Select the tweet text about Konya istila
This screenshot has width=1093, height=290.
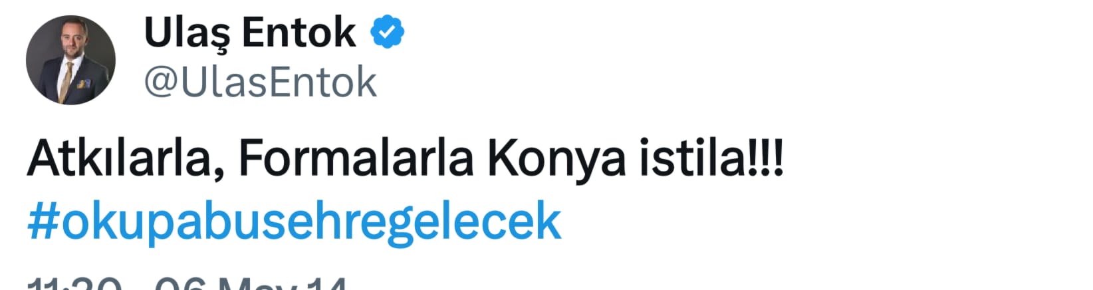click(406, 158)
